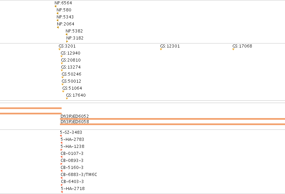This screenshot has height=194, width=285.
Task: Click the GS:13274 insertion marker triangle
Action: pyautogui.click(x=62, y=71)
